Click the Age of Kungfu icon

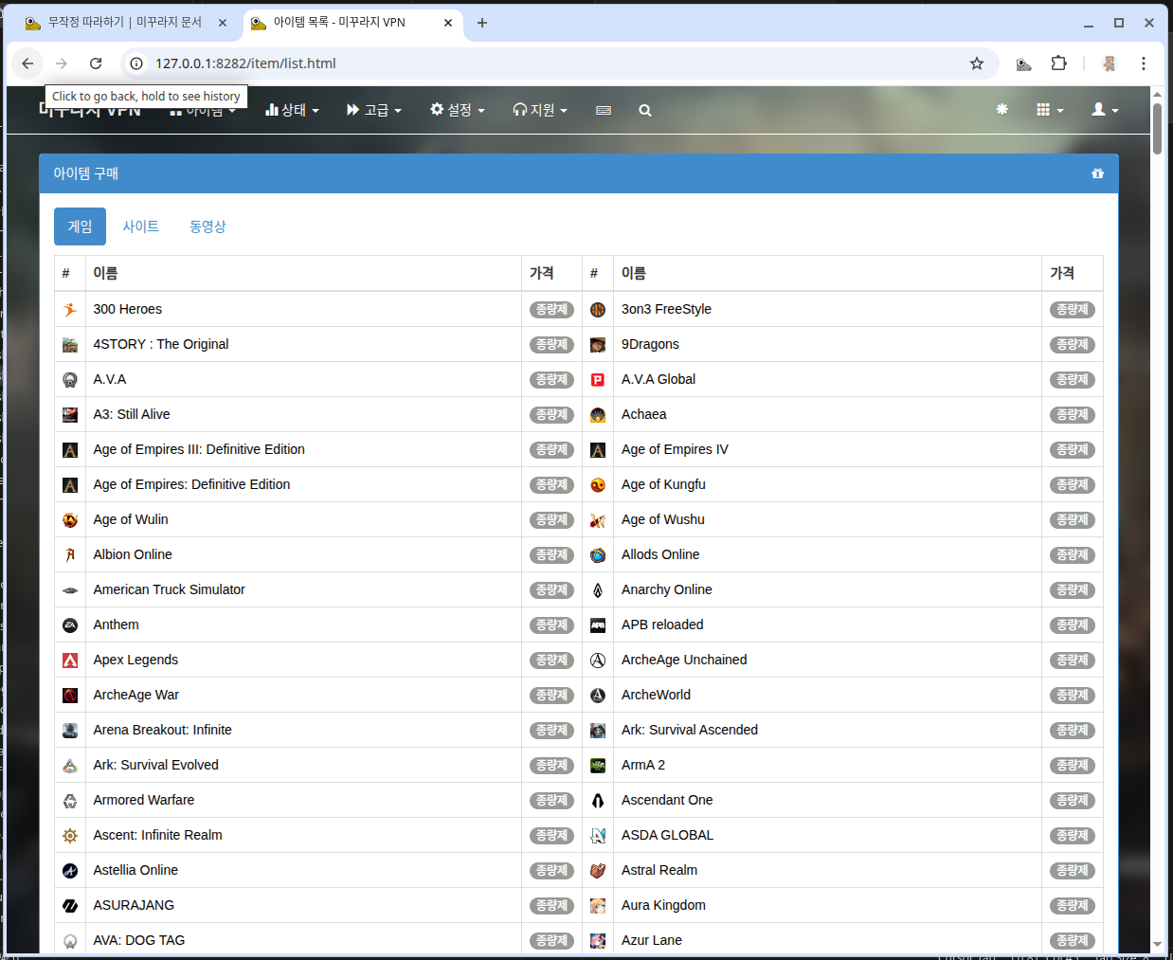pyautogui.click(x=598, y=485)
